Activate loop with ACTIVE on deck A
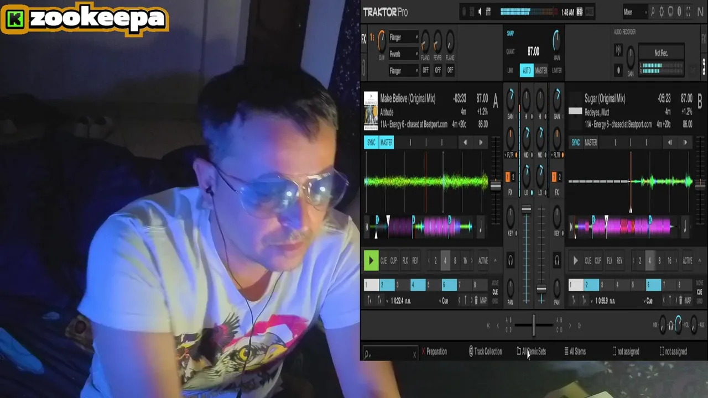Viewport: 708px width, 398px height. click(x=483, y=260)
